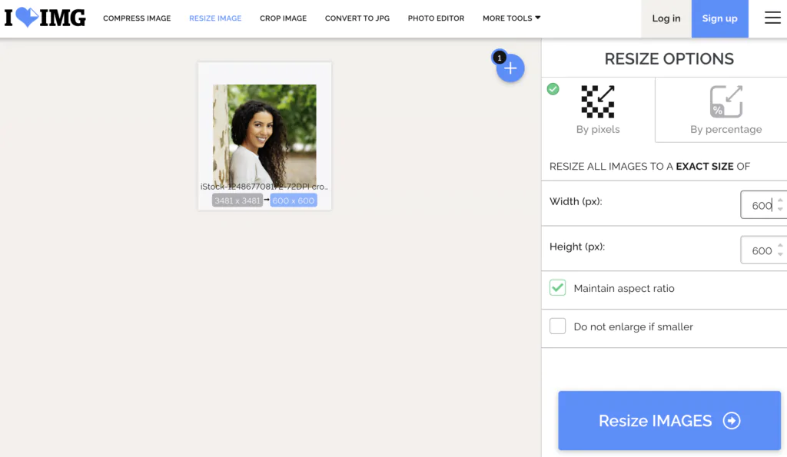This screenshot has width=787, height=457.
Task: Open the hamburger menu icon
Action: [772, 18]
